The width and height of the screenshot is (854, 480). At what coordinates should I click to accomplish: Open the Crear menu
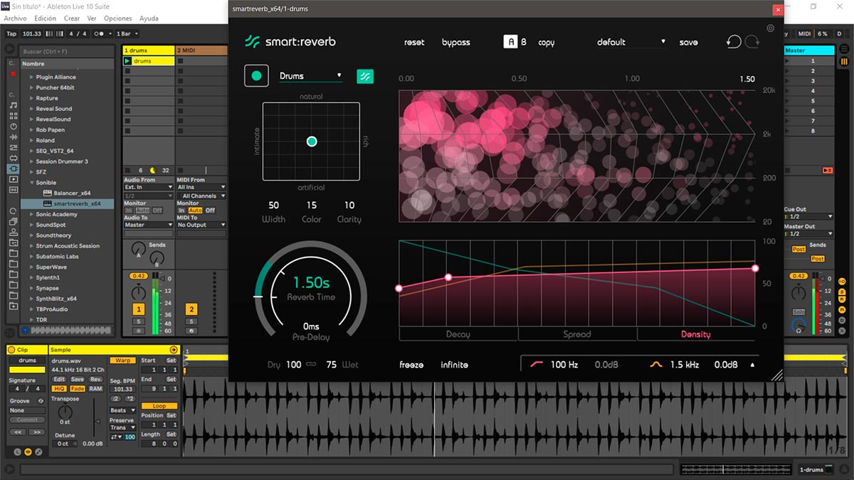72,18
